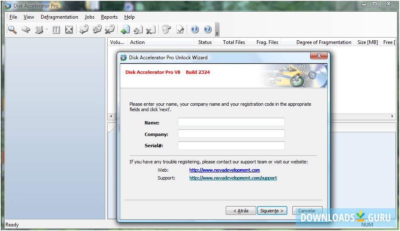The width and height of the screenshot is (400, 231).
Task: Open the novadevelopment.com/support link
Action: click(x=233, y=178)
